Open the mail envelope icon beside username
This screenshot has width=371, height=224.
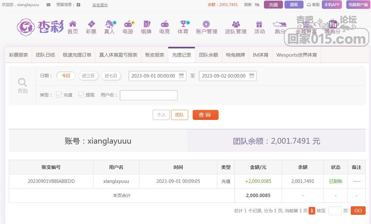(48, 5)
